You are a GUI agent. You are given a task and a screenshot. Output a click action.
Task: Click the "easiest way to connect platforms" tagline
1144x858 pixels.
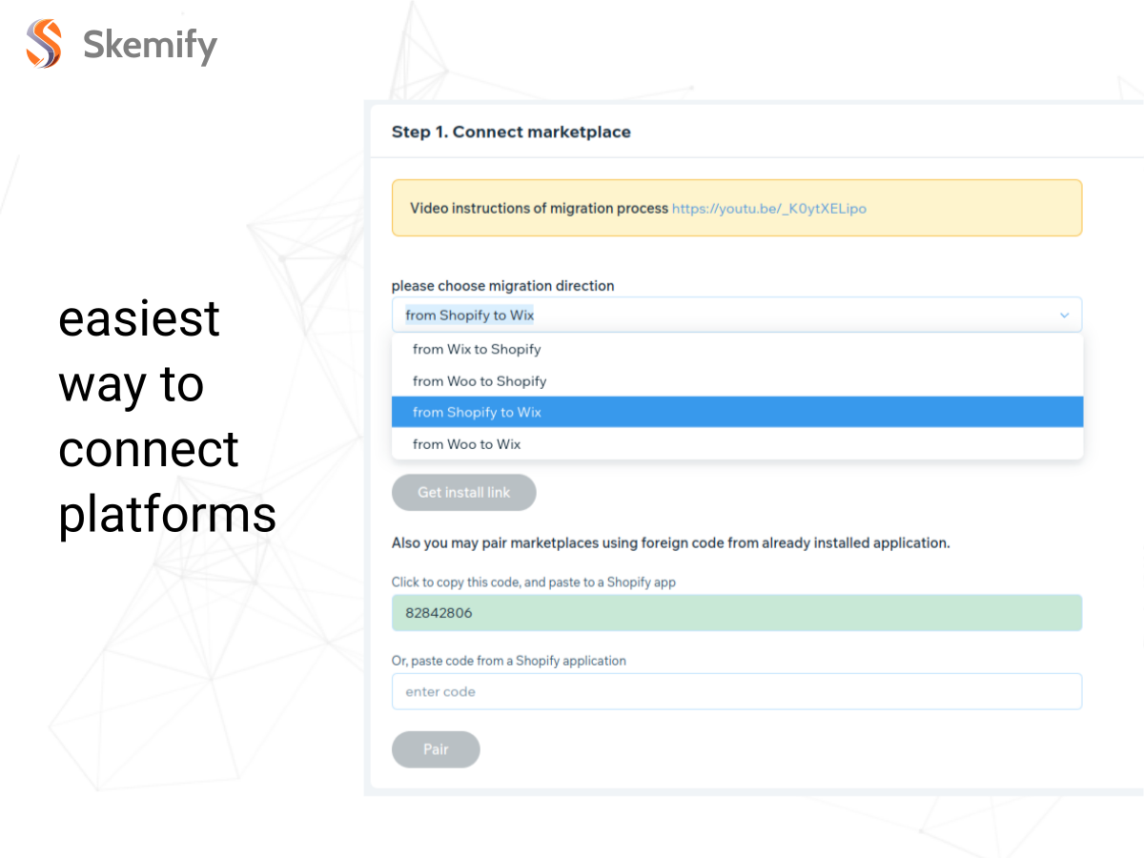coord(167,417)
